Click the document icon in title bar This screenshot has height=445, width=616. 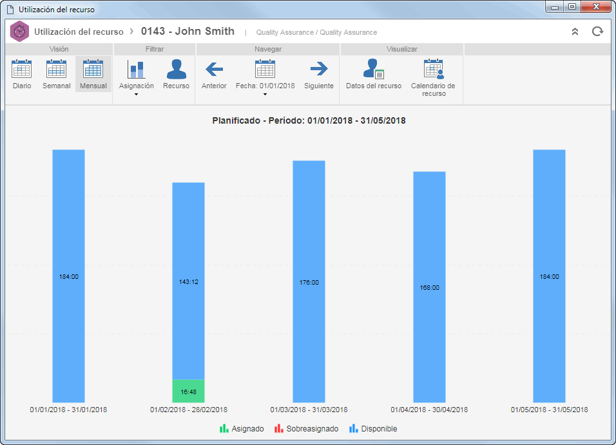click(10, 10)
